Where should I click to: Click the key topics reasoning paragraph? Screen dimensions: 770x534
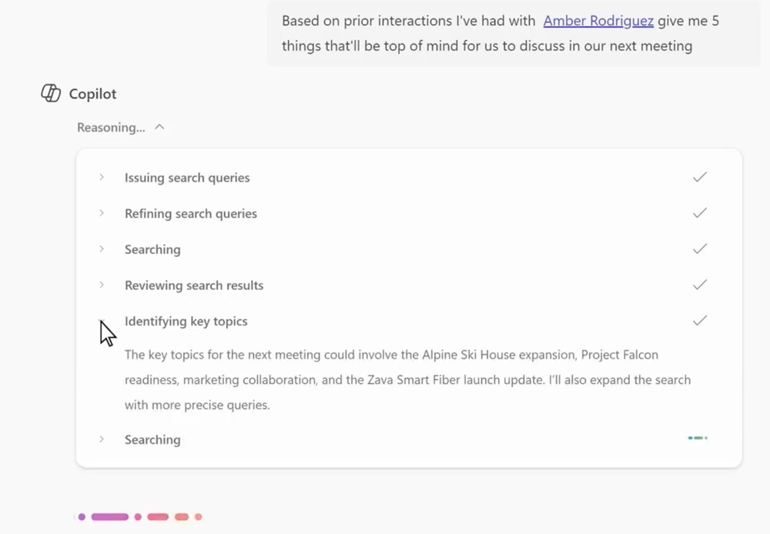tap(407, 380)
